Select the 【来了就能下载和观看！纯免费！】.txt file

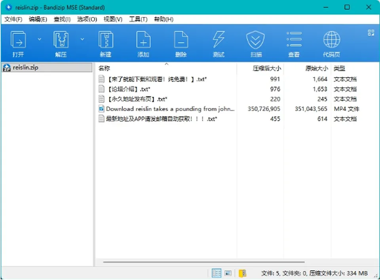156,79
